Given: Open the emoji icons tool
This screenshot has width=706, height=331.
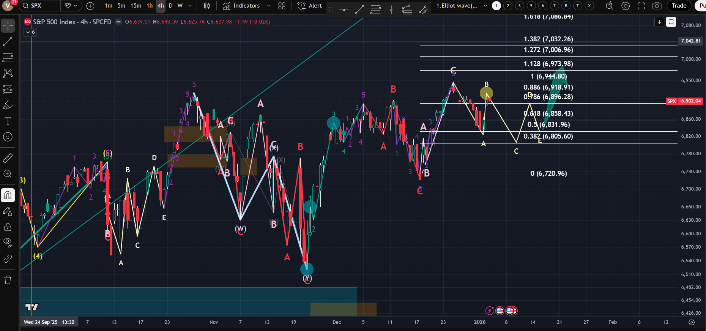Looking at the screenshot, I should pos(8,137).
